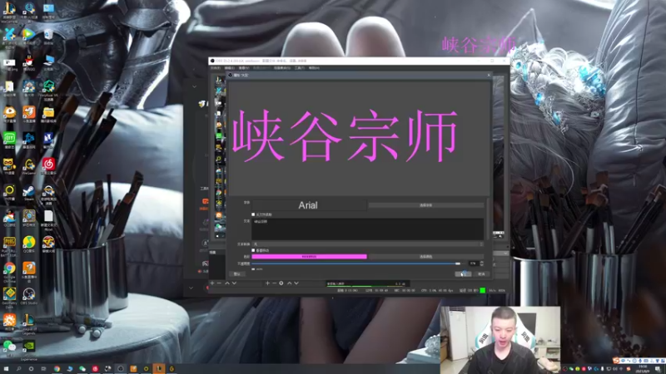Image resolution: width=666 pixels, height=374 pixels.
Task: Move scene up in Scenes panel
Action: (226, 283)
